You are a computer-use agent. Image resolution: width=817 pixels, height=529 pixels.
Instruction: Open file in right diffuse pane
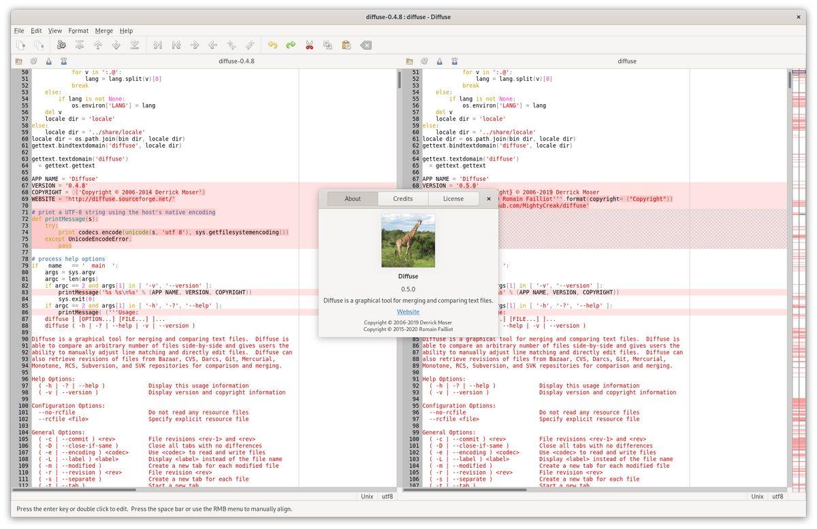point(409,61)
